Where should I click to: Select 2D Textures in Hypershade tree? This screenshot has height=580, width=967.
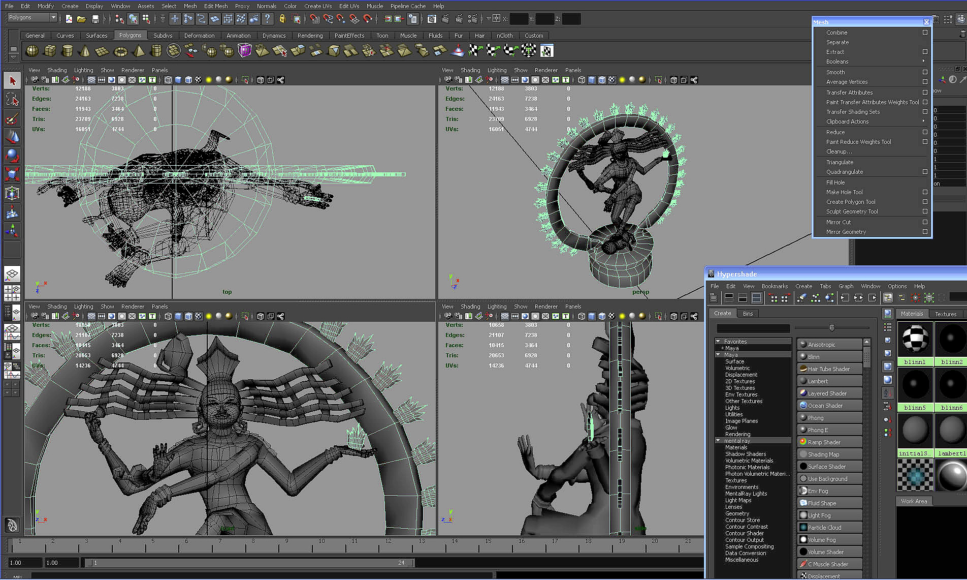coord(740,381)
